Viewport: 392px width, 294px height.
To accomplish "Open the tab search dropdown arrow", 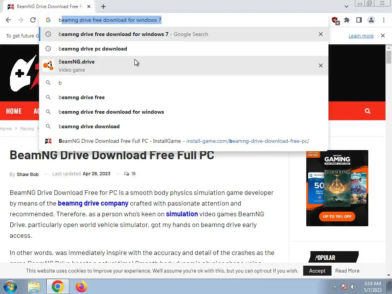I will tap(346, 7).
